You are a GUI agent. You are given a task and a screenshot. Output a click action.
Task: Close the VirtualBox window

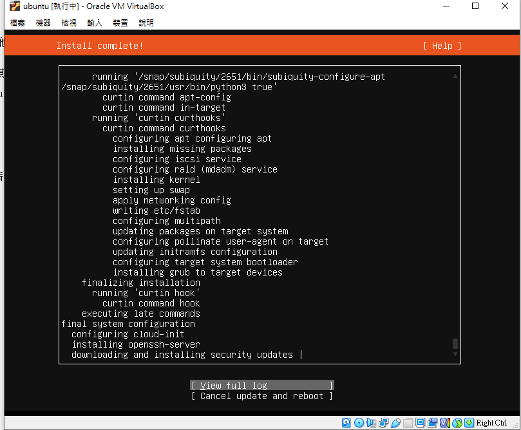point(505,6)
